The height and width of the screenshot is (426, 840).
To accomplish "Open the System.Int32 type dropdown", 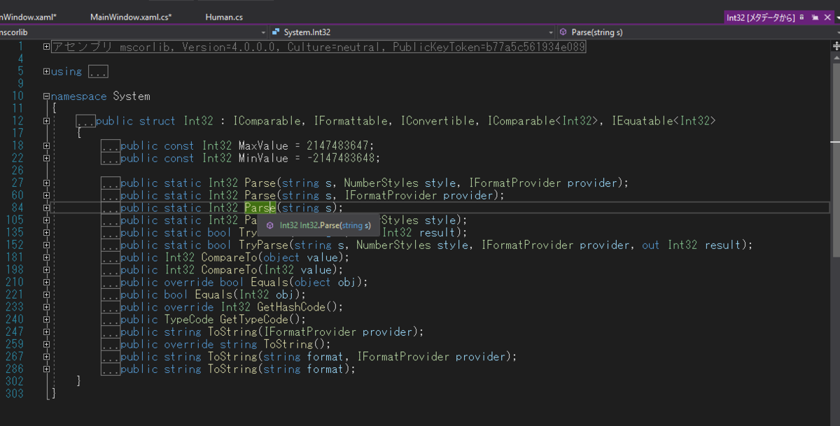I will 412,32.
